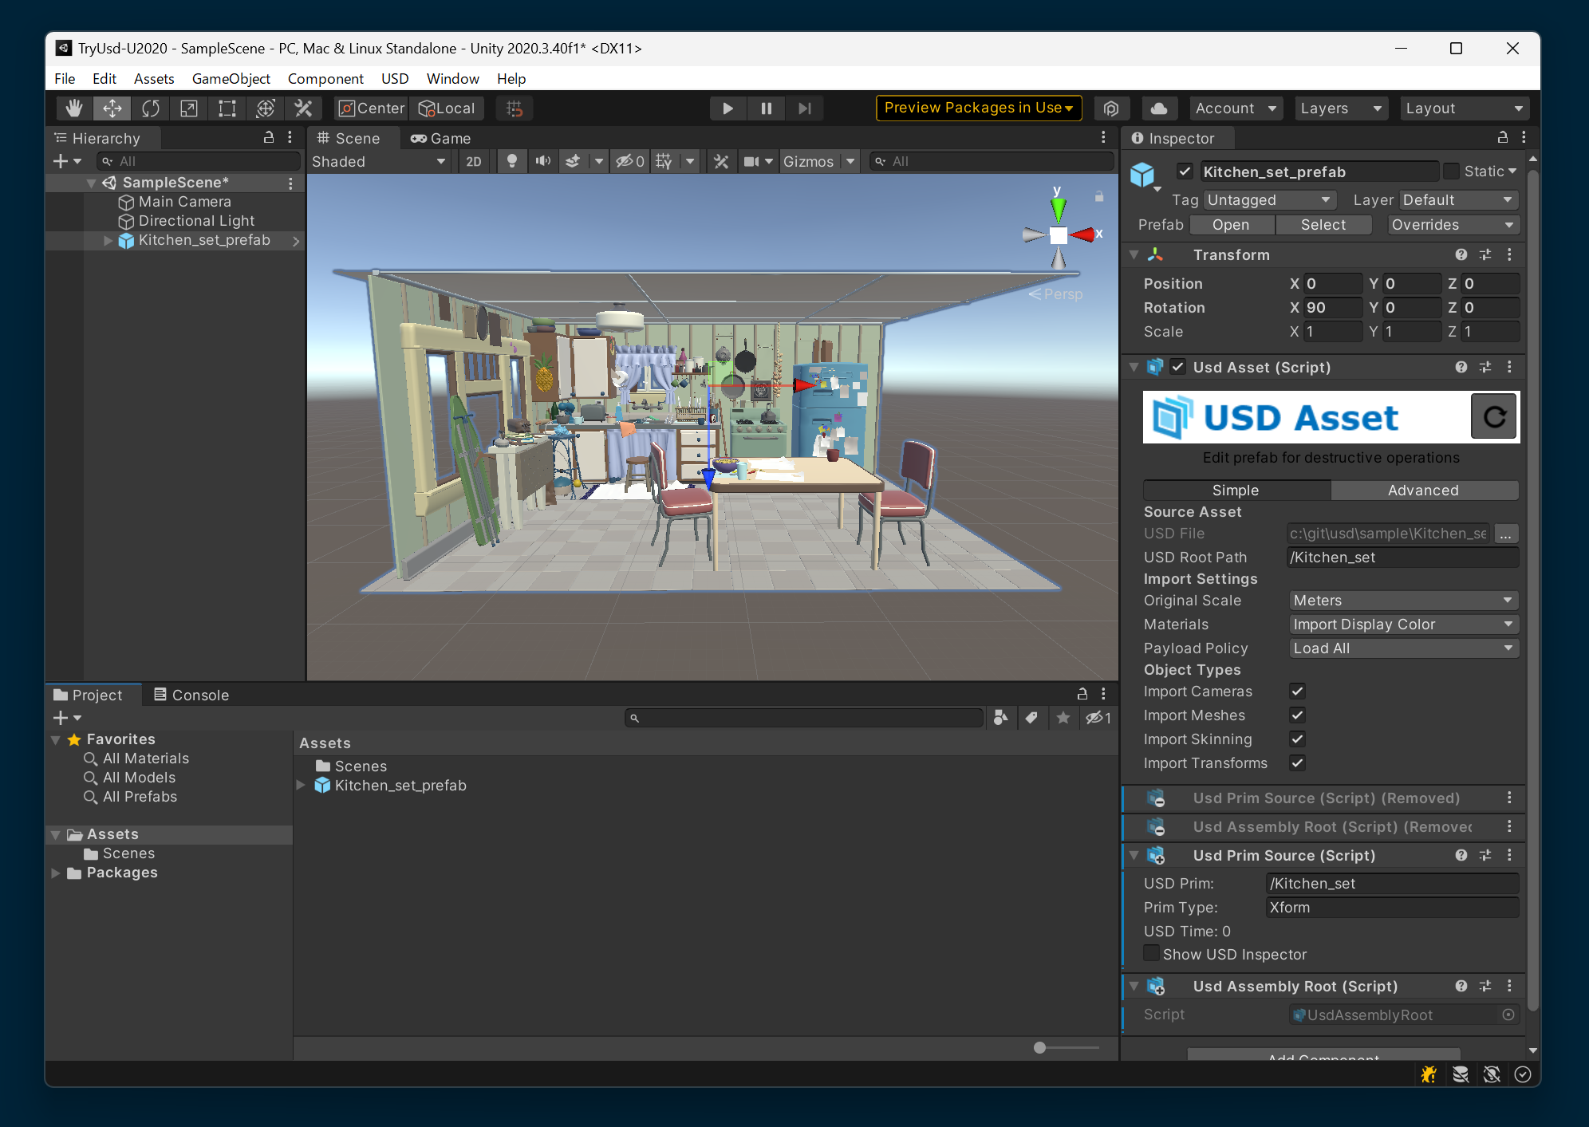
Task: Open the Materials dropdown
Action: click(x=1402, y=625)
